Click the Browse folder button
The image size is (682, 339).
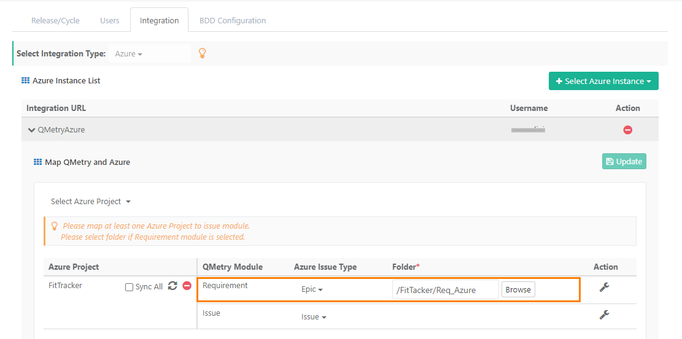click(x=518, y=289)
